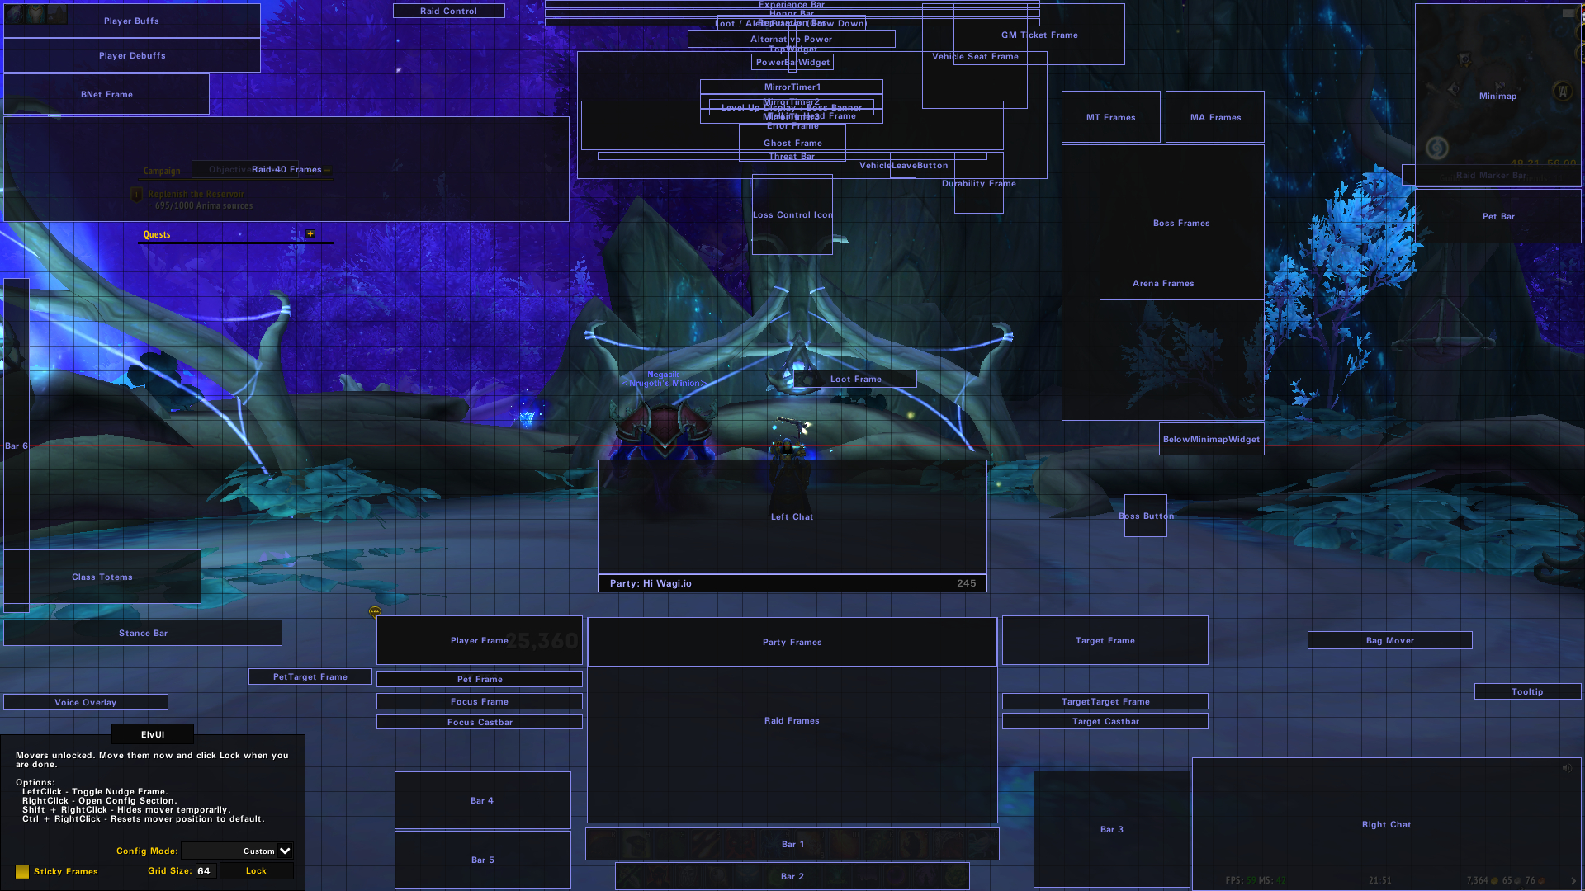Click the Loss Control Icon frame
1585x891 pixels.
tap(792, 214)
